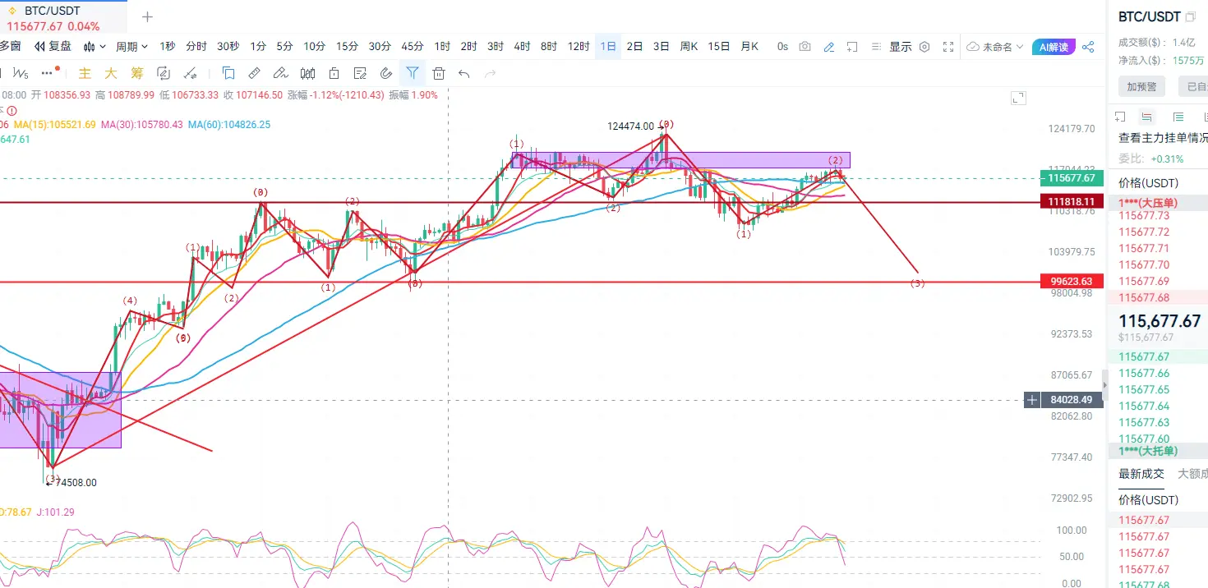Image resolution: width=1208 pixels, height=588 pixels.
Task: Click the lock drawings icon
Action: pos(334,73)
